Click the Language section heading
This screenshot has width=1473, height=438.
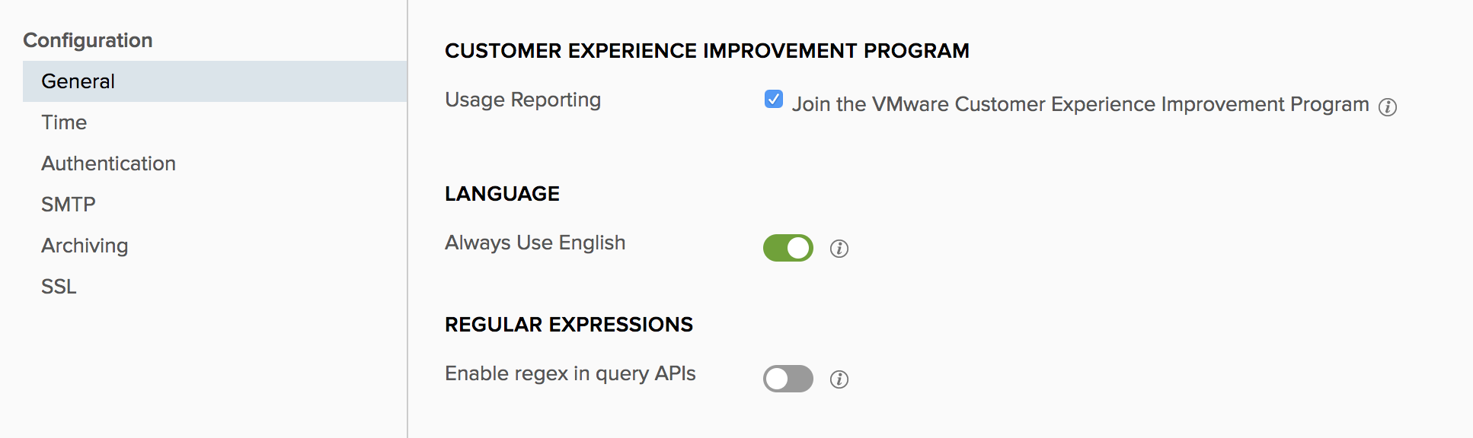click(502, 194)
